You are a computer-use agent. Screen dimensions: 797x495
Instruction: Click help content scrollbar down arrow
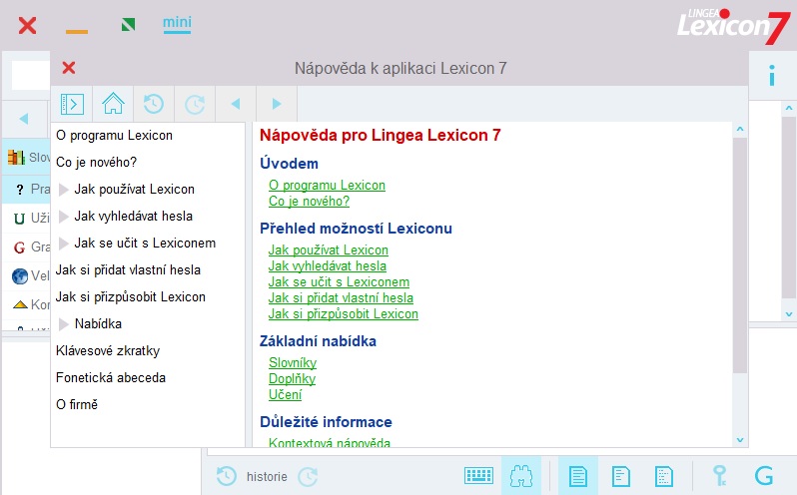740,440
